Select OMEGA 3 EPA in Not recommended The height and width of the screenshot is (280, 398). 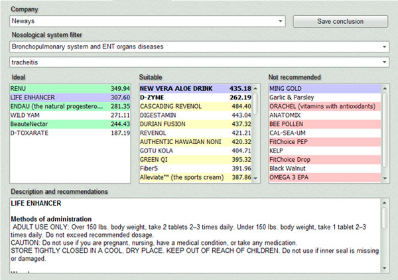click(x=325, y=177)
